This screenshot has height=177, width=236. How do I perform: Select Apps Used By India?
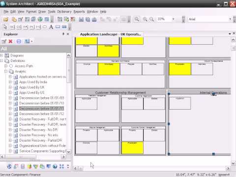(x=33, y=82)
